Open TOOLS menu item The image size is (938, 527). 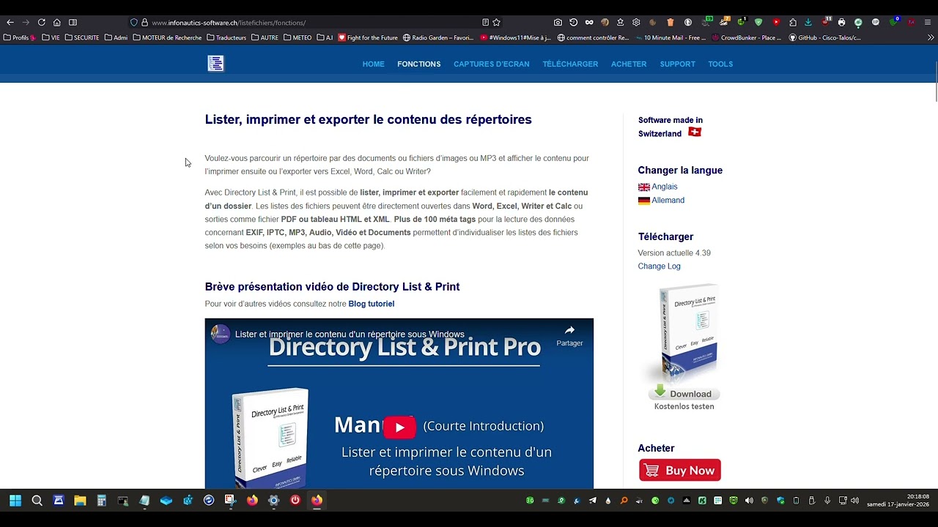(x=720, y=64)
